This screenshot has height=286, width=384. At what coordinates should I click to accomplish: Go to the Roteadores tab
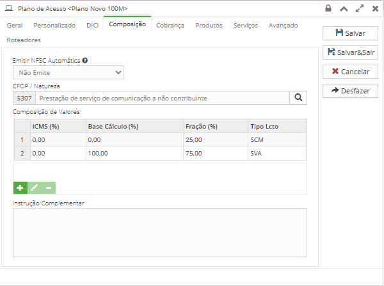point(24,40)
